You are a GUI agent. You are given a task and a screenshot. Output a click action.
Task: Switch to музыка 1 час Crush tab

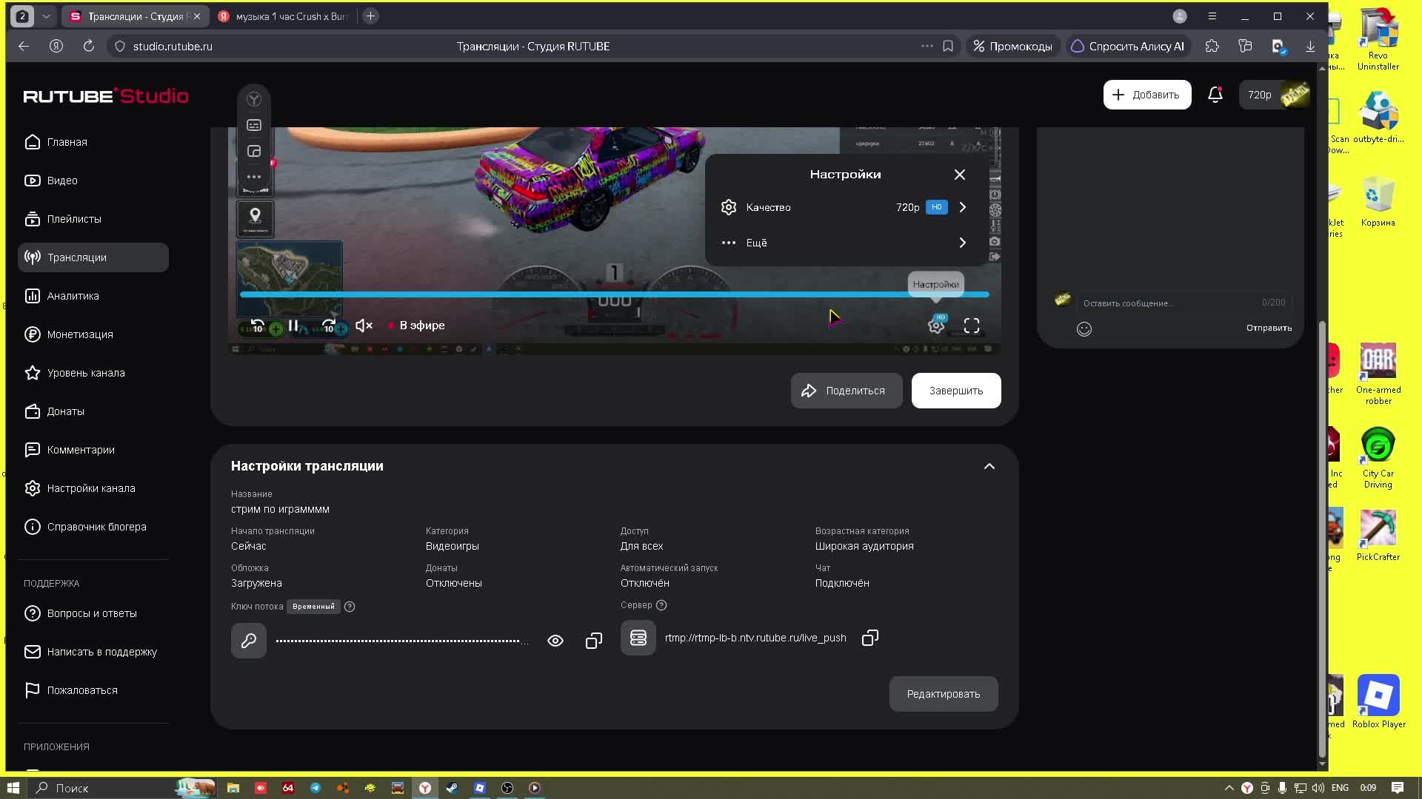pyautogui.click(x=283, y=16)
